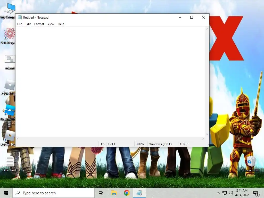Viewport: 264px width, 198px height.
Task: Open the View menu
Action: [x=51, y=24]
